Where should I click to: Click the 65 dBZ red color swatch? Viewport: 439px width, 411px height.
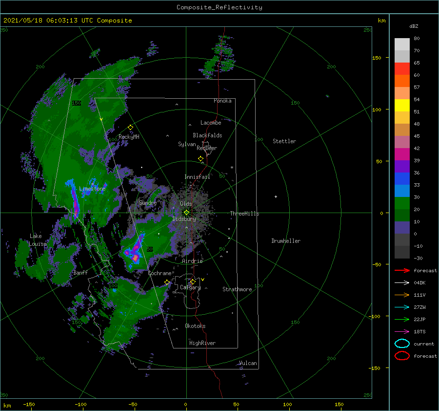click(402, 68)
